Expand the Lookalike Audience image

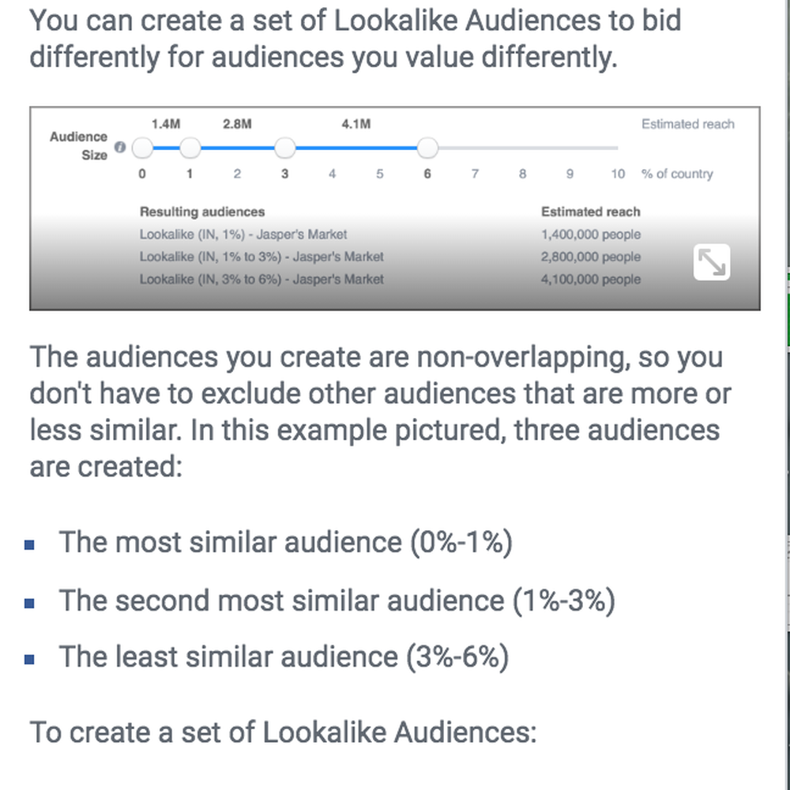(x=712, y=262)
